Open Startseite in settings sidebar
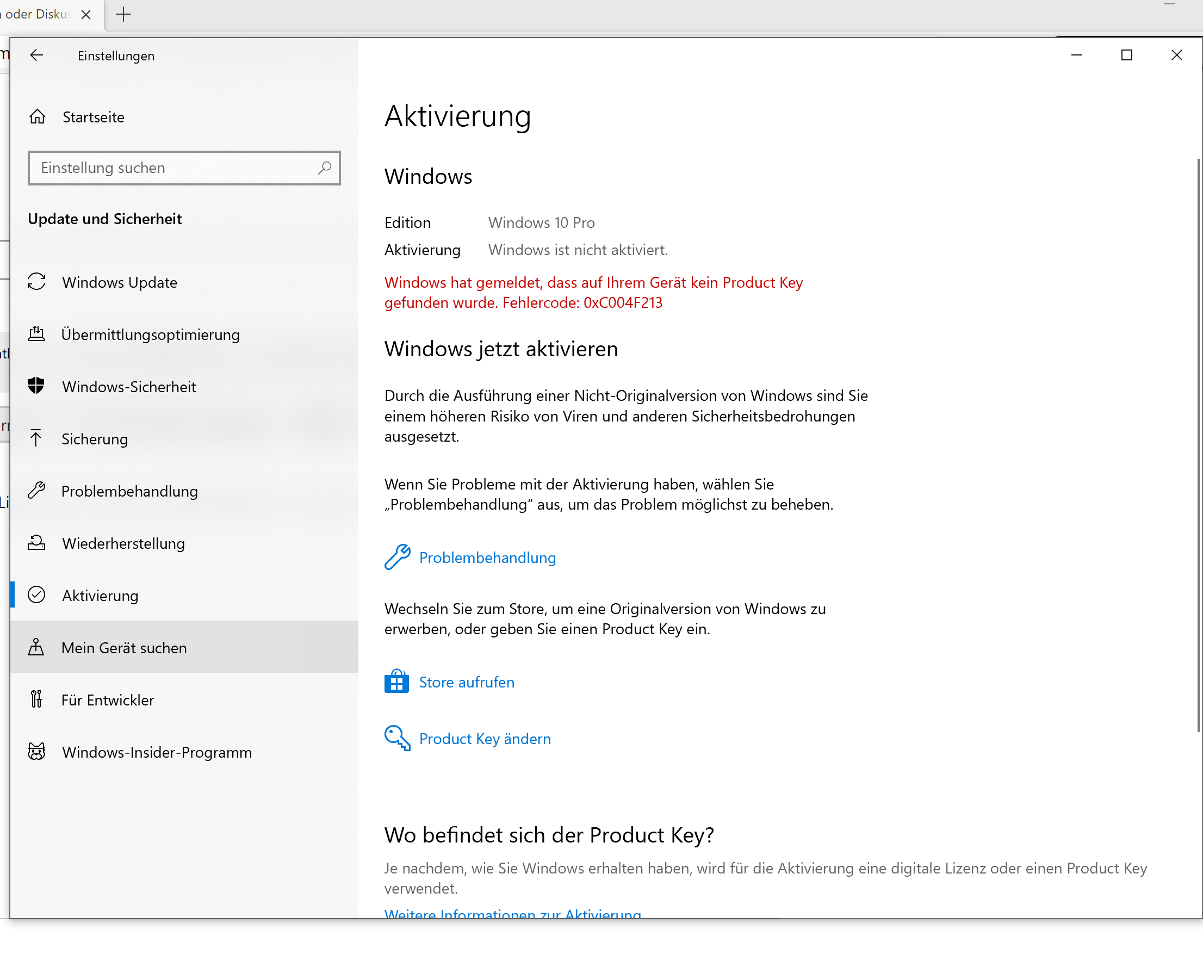Viewport: 1203px width, 954px height. [184, 117]
